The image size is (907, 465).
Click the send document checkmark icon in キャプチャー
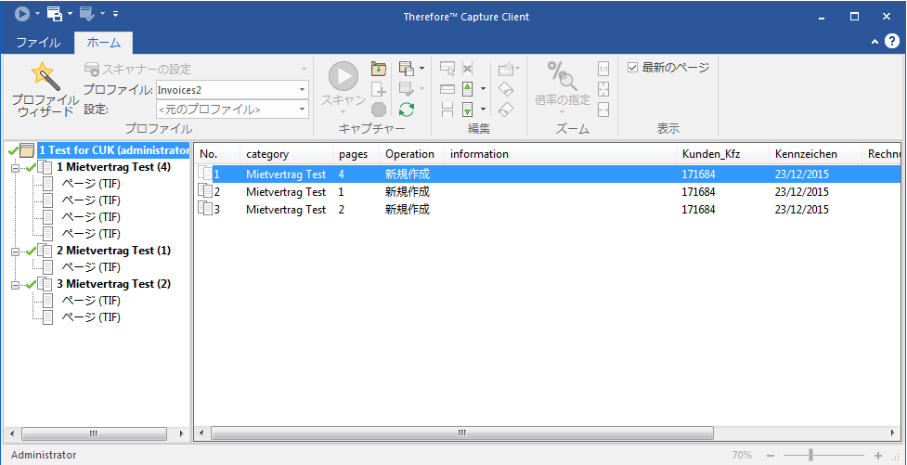(x=408, y=89)
